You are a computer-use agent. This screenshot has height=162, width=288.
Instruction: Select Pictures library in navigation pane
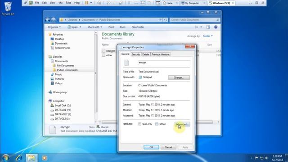coord(59,79)
